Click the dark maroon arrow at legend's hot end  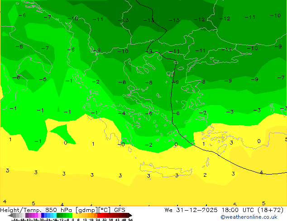coord(130,215)
